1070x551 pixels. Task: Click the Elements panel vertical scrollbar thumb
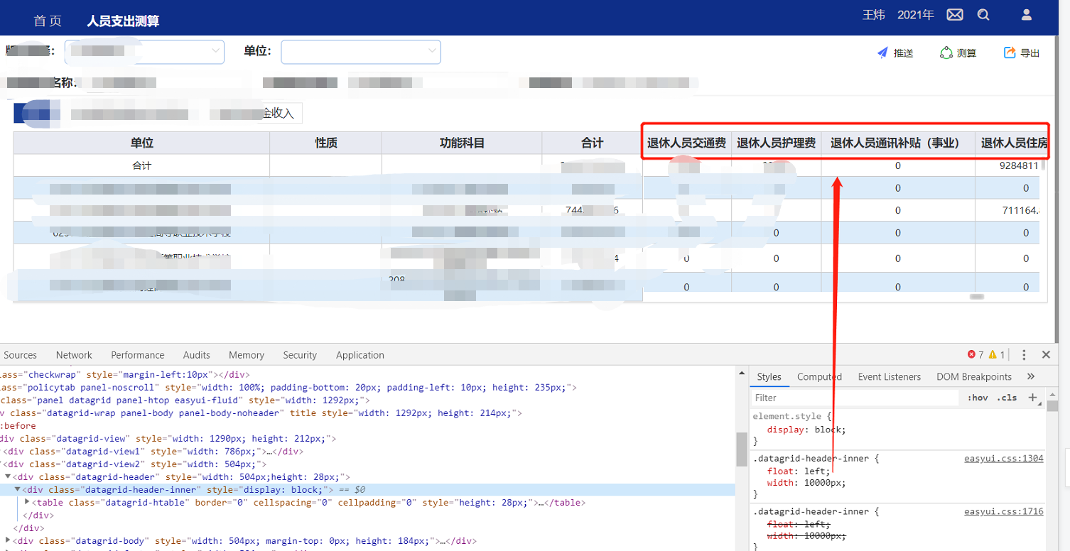point(742,449)
